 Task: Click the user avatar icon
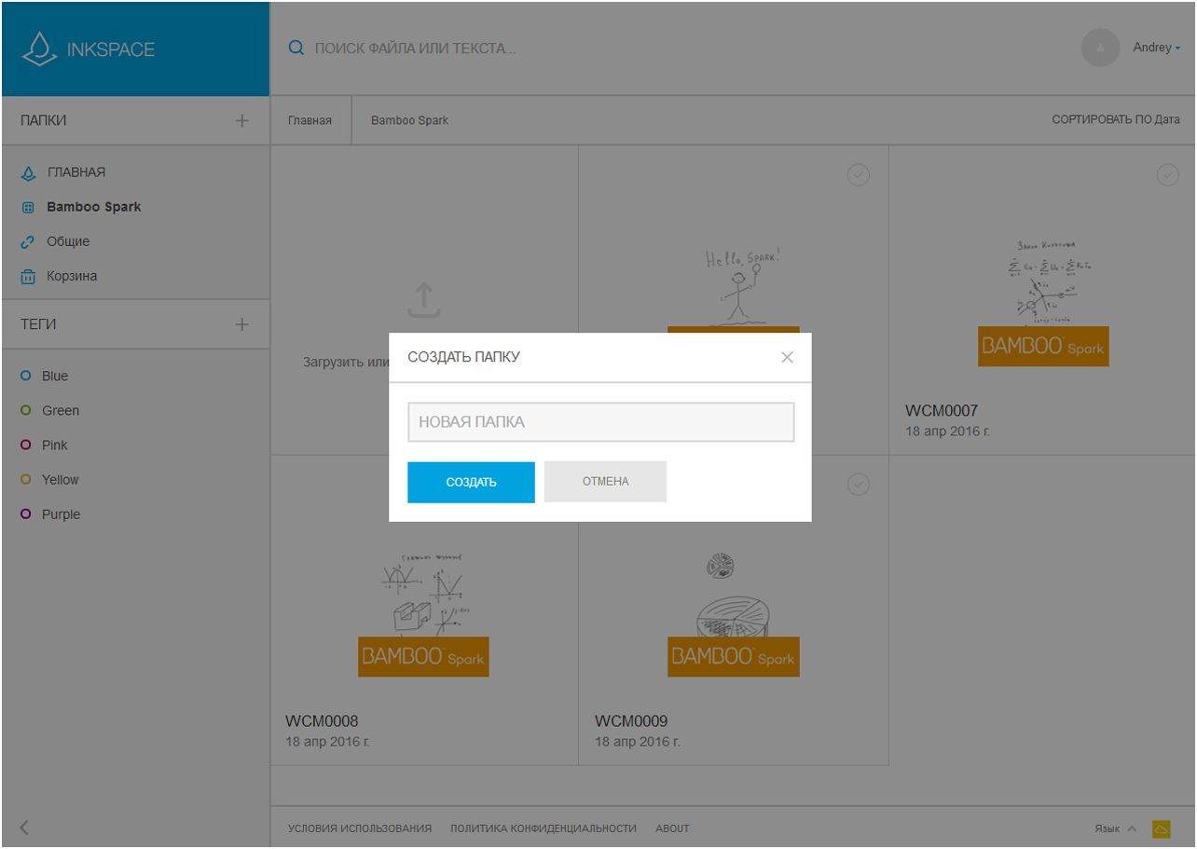coord(1100,48)
